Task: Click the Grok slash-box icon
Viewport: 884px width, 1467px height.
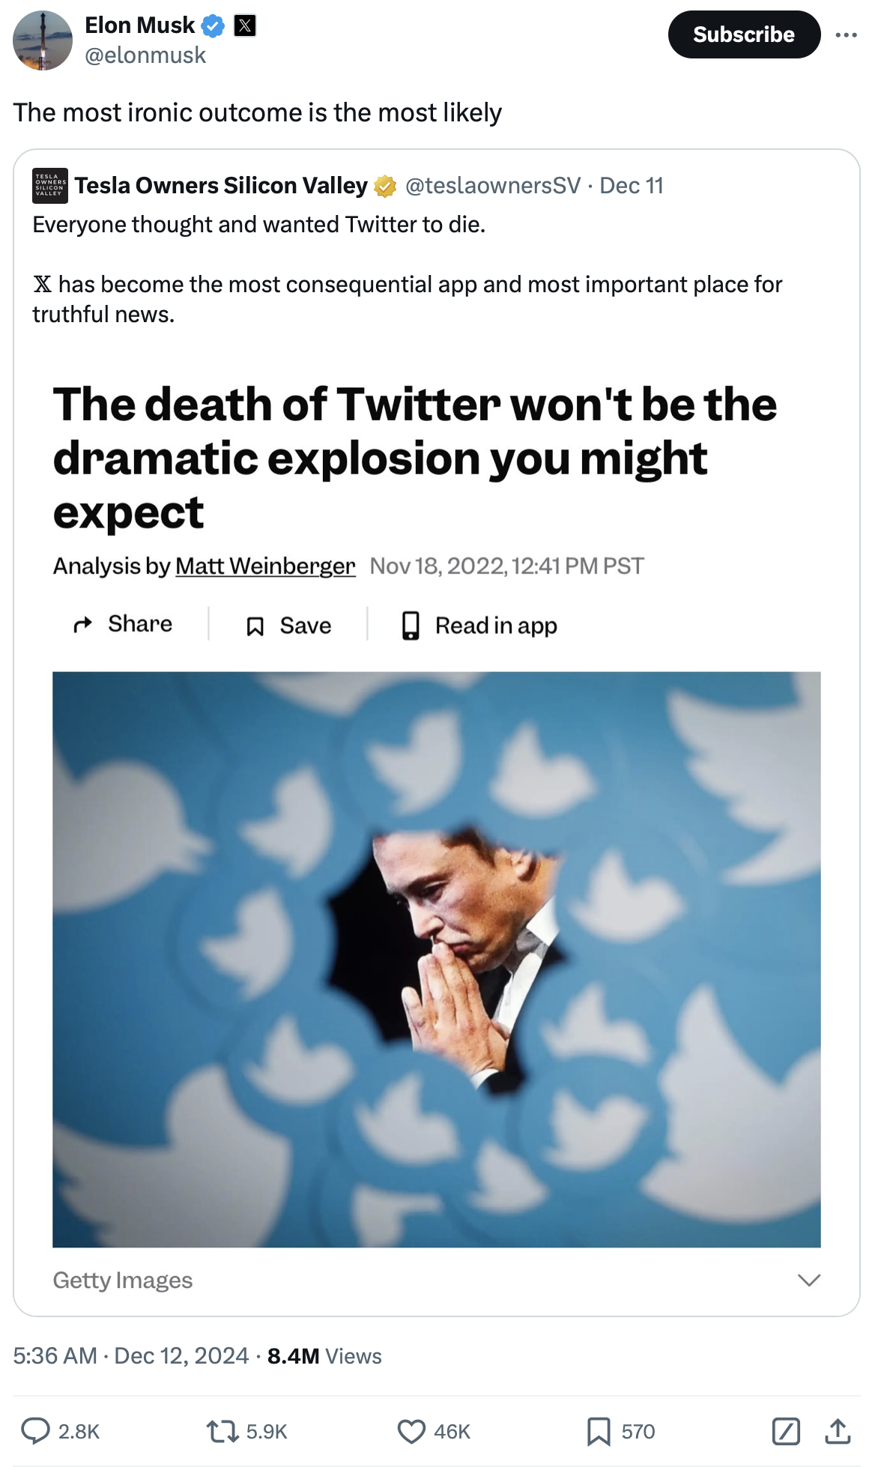Action: (785, 1431)
